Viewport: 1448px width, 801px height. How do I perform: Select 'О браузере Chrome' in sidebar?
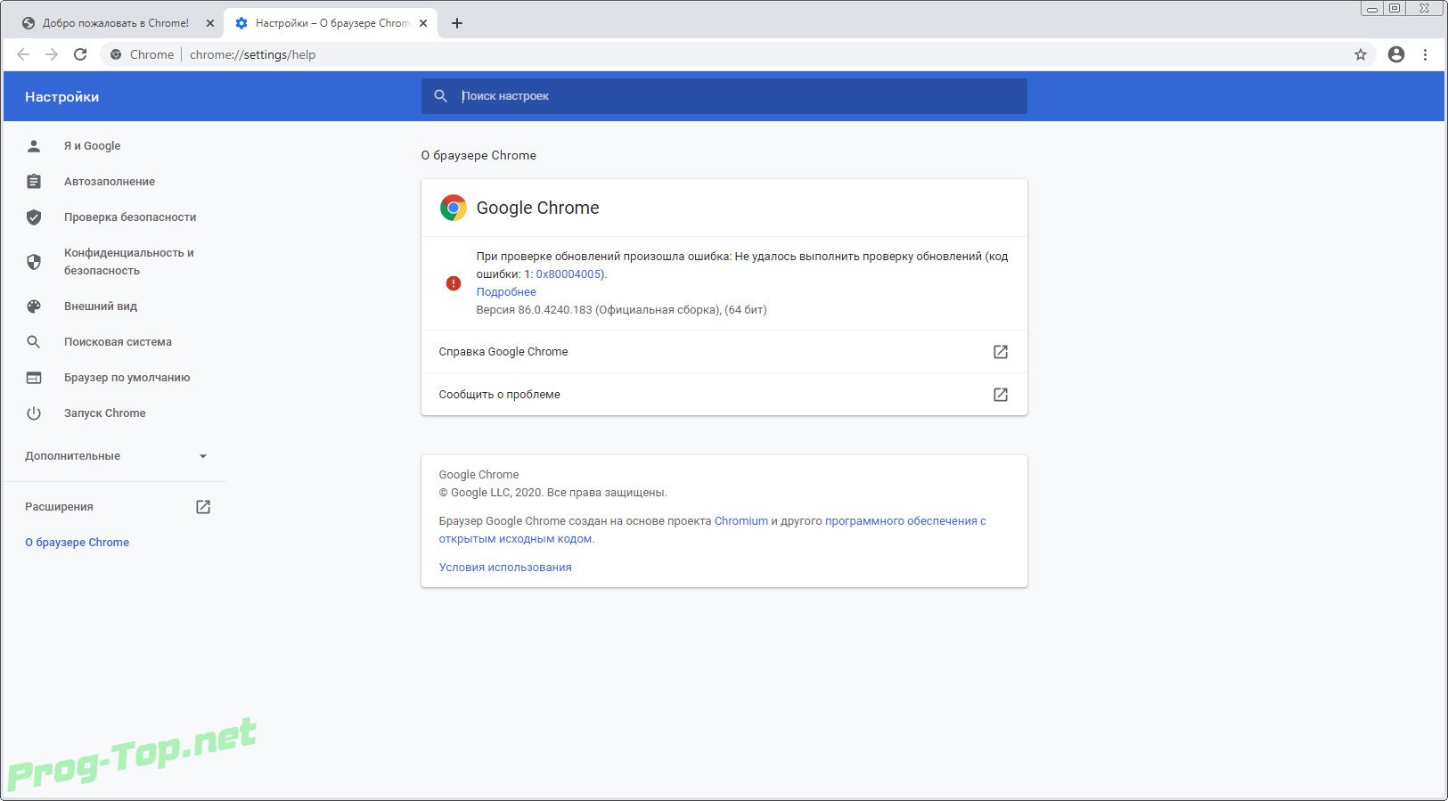click(x=78, y=542)
